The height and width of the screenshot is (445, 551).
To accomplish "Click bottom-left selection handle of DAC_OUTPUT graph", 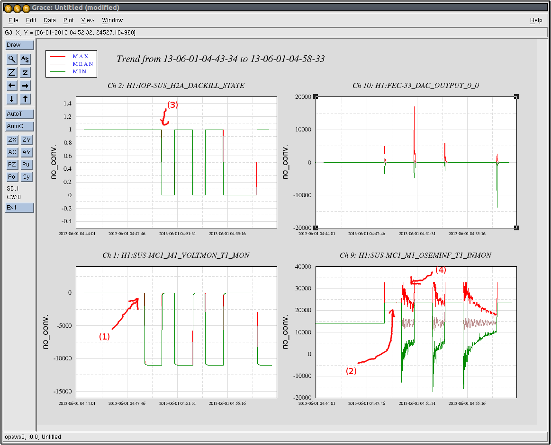I will coord(316,228).
